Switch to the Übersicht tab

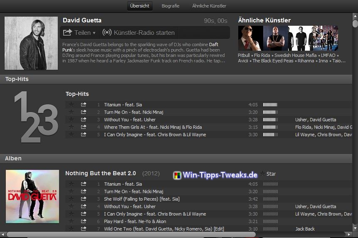(x=140, y=6)
